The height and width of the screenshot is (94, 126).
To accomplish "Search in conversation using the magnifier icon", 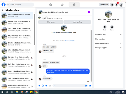I will (x=112, y=27).
